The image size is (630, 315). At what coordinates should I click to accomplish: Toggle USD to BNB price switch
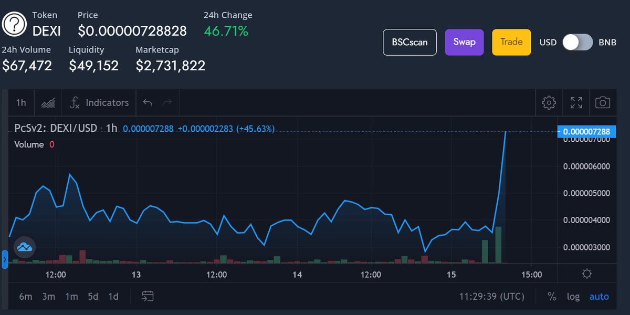[x=577, y=42]
